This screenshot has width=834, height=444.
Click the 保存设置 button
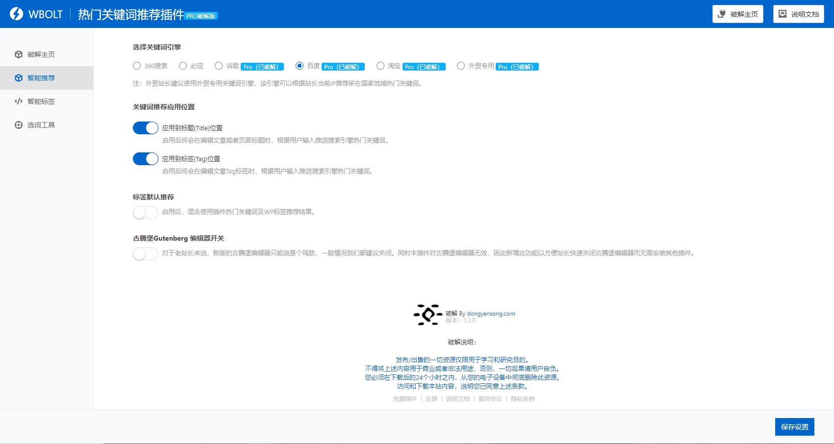tap(794, 427)
